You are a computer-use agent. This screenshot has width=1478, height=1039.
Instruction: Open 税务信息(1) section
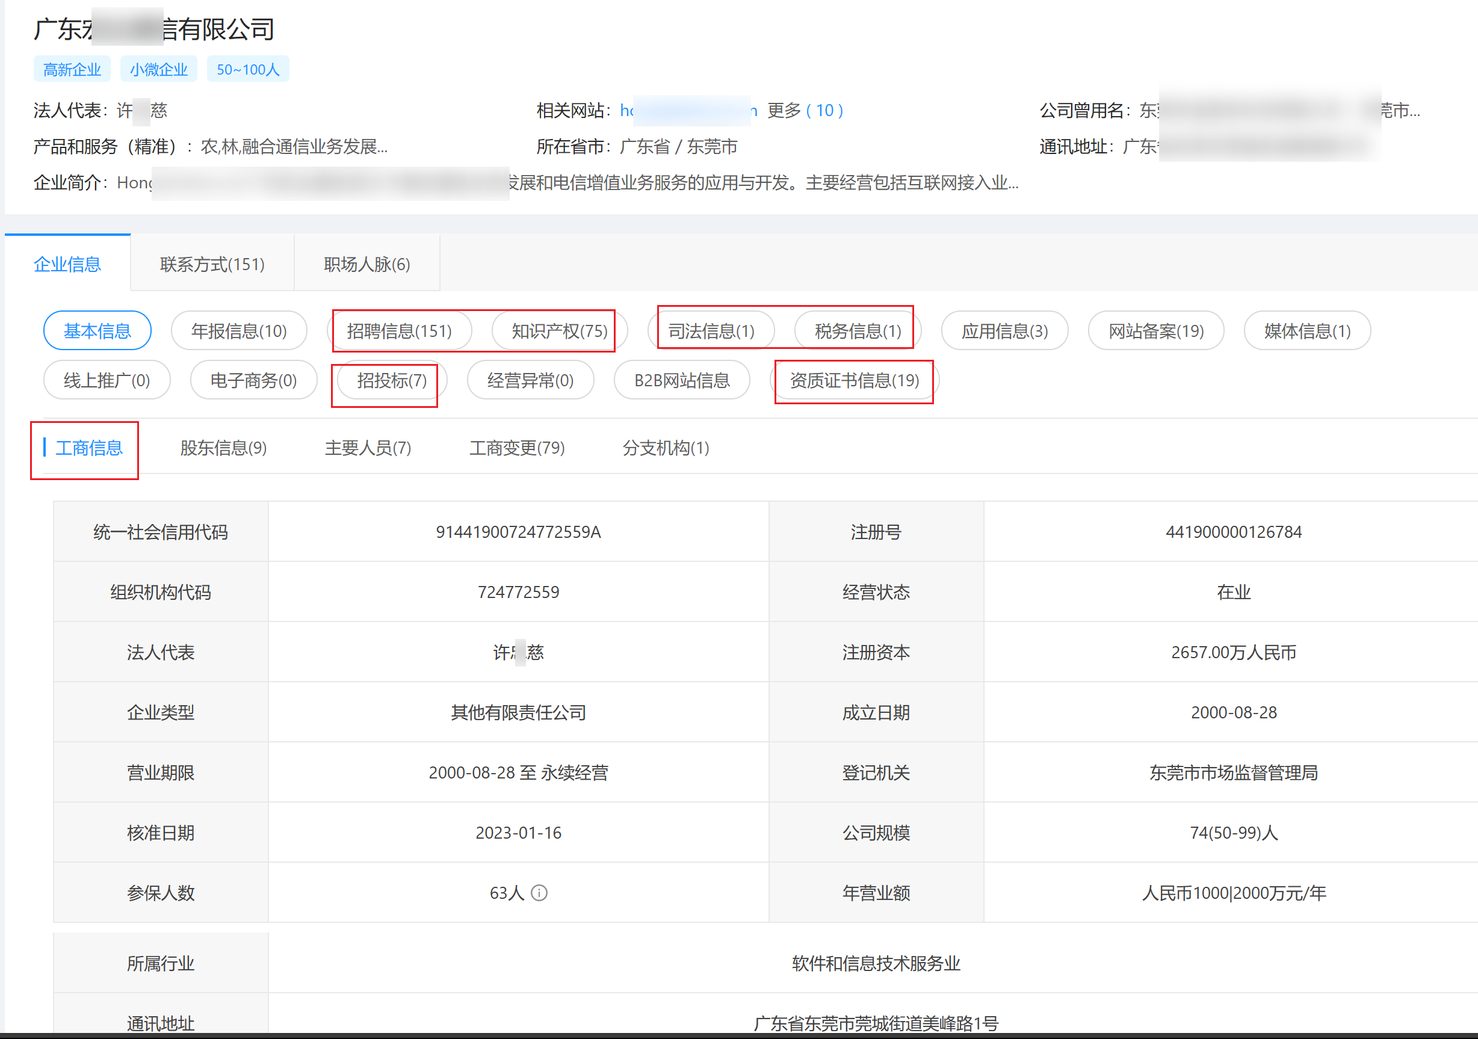click(x=858, y=331)
